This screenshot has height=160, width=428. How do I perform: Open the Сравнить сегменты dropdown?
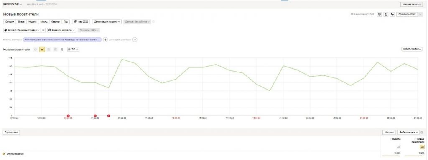[x=62, y=30]
